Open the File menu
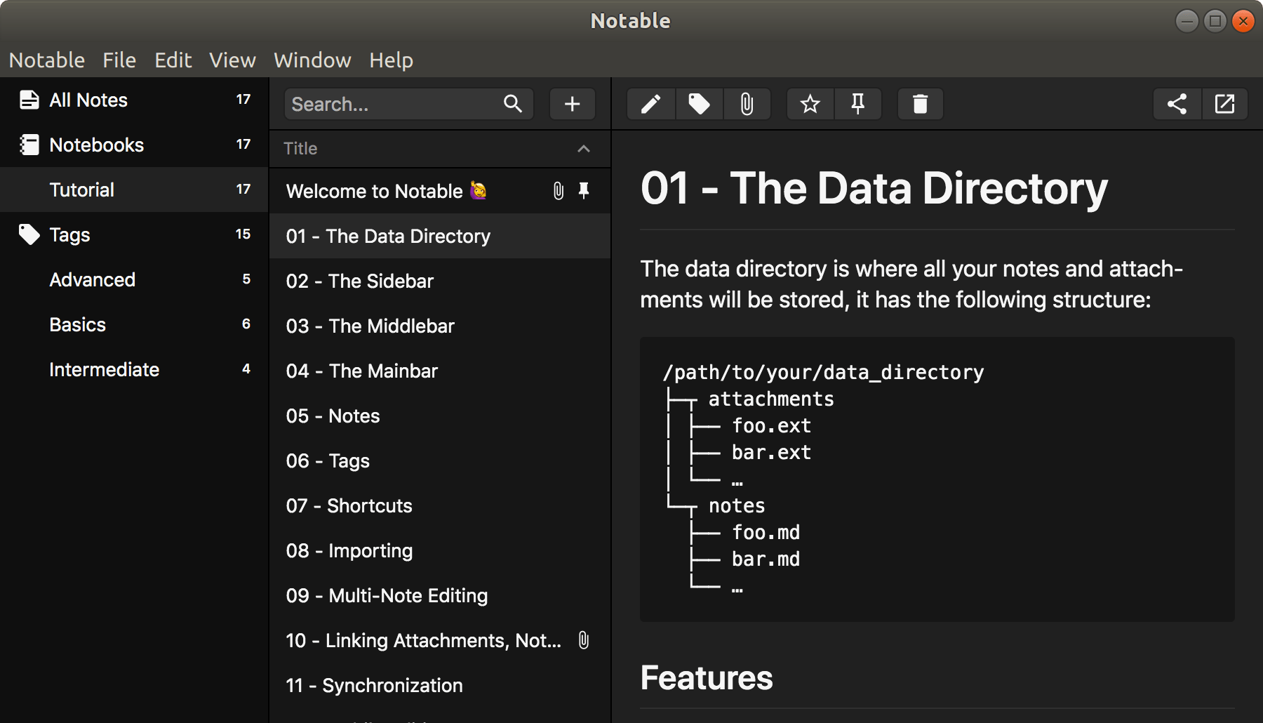This screenshot has height=723, width=1263. [x=119, y=60]
